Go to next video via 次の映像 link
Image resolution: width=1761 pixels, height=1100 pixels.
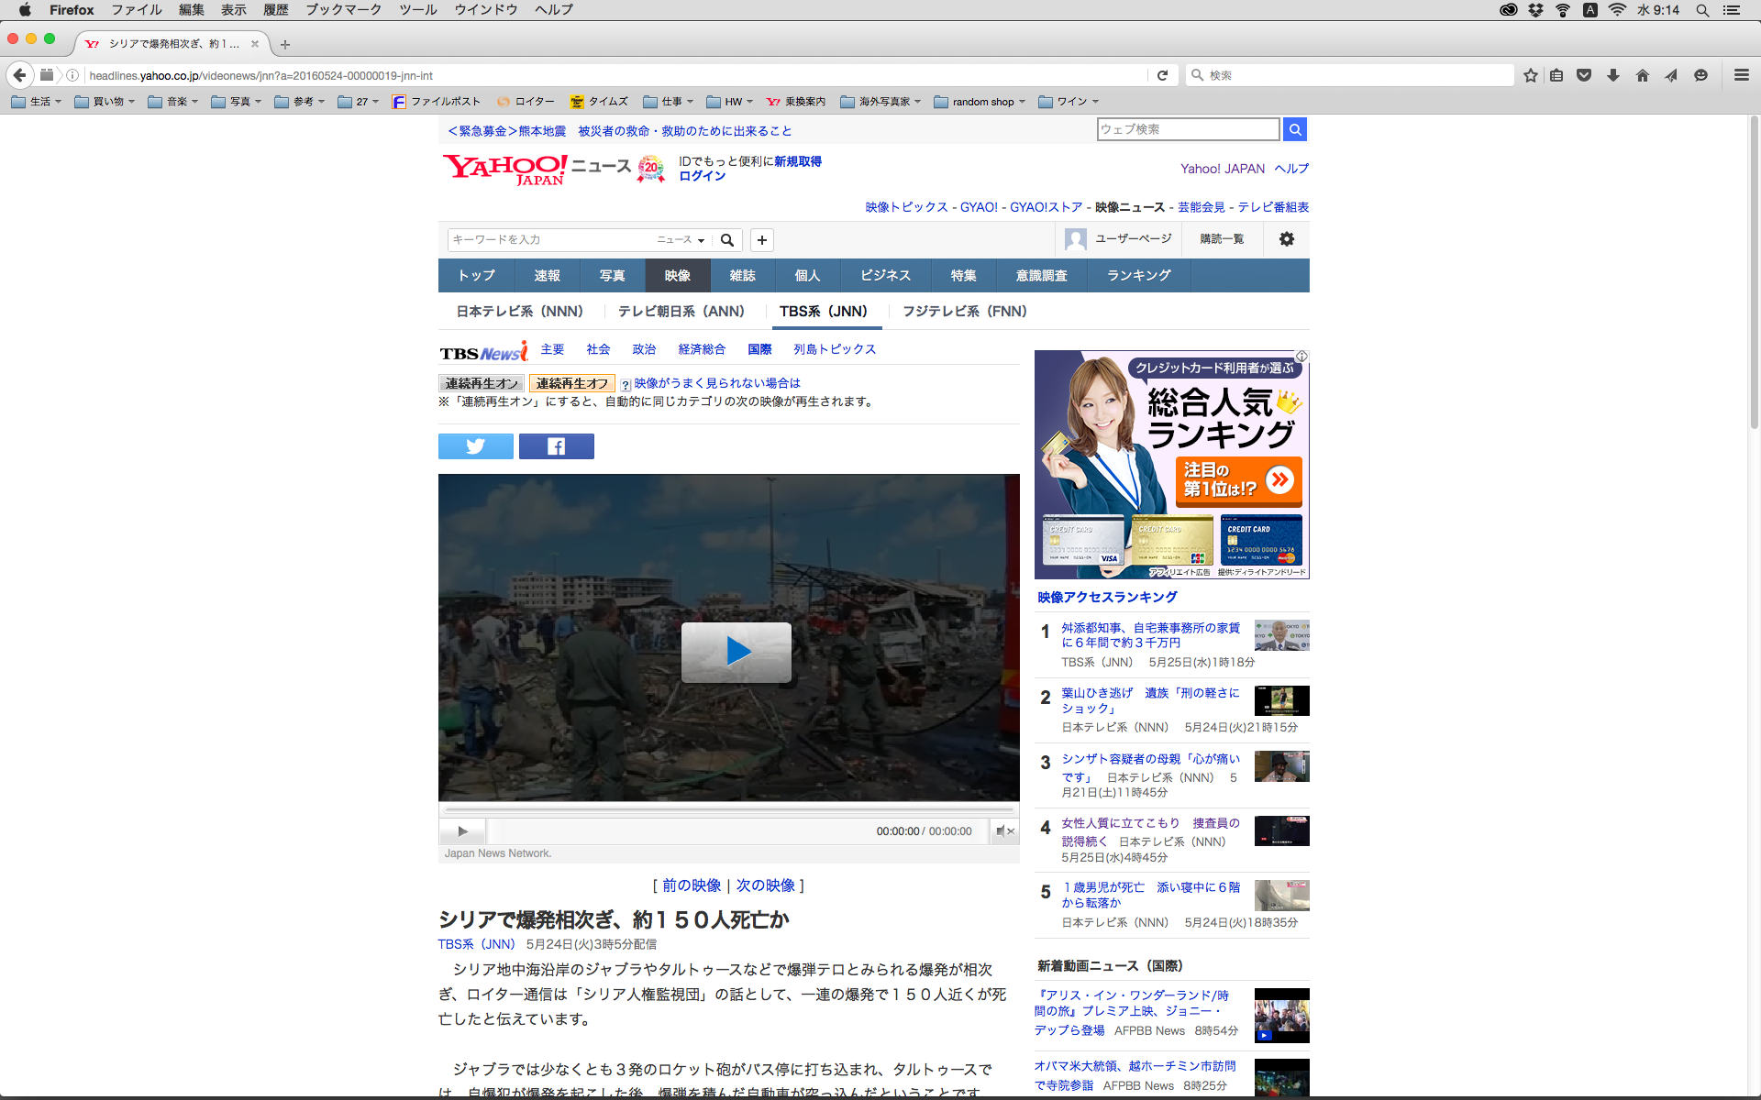click(x=765, y=885)
